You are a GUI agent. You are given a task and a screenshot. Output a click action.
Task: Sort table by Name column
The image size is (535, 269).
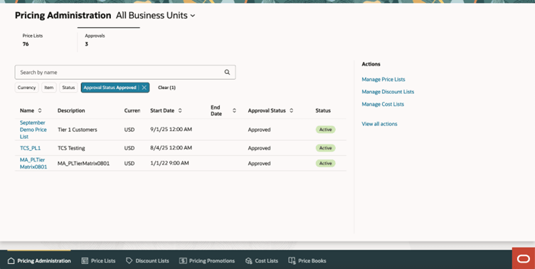(40, 110)
